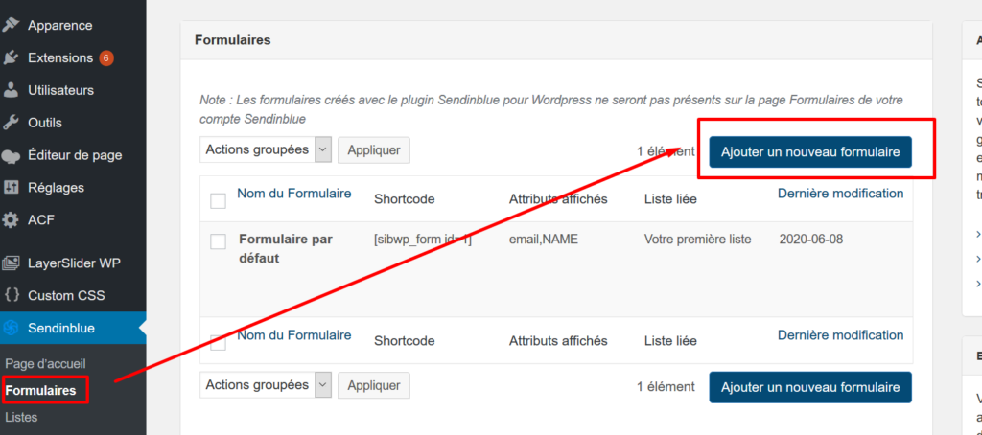
Task: Check the Formulaire par défaut row checkbox
Action: (218, 241)
